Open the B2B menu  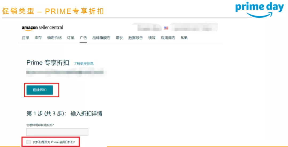pyautogui.click(x=184, y=38)
